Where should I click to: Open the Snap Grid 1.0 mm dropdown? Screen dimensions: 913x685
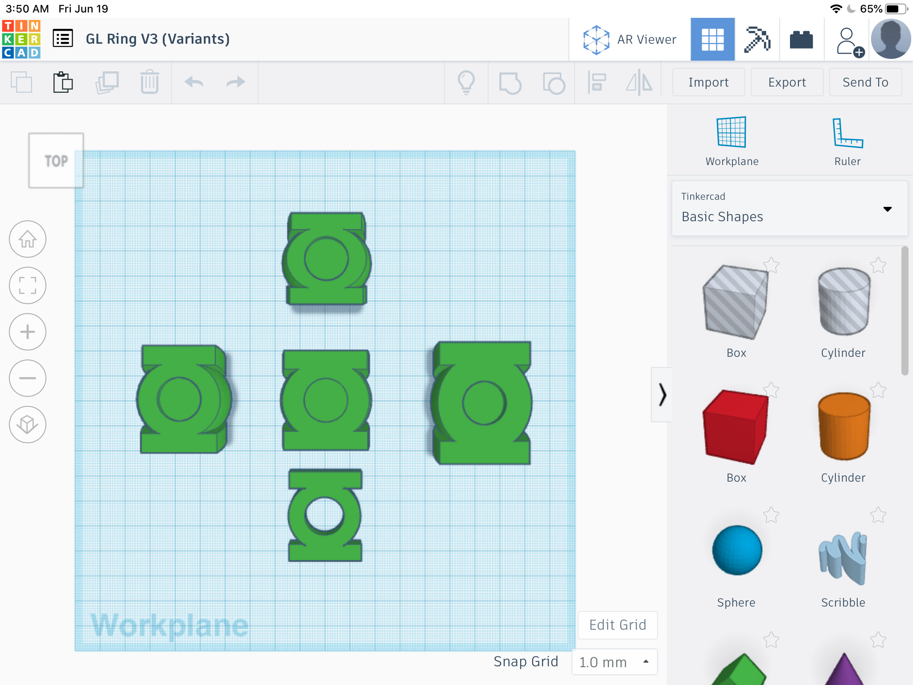614,662
